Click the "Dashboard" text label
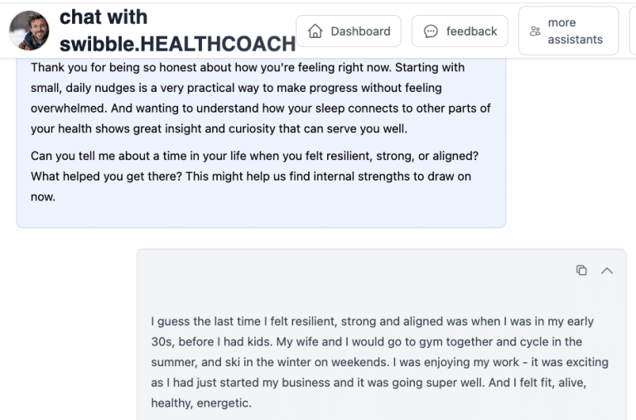This screenshot has height=420, width=636. point(360,31)
